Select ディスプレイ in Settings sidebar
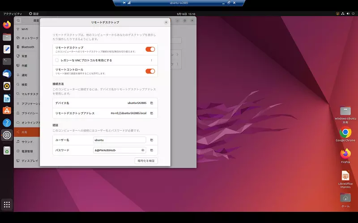 [27, 161]
